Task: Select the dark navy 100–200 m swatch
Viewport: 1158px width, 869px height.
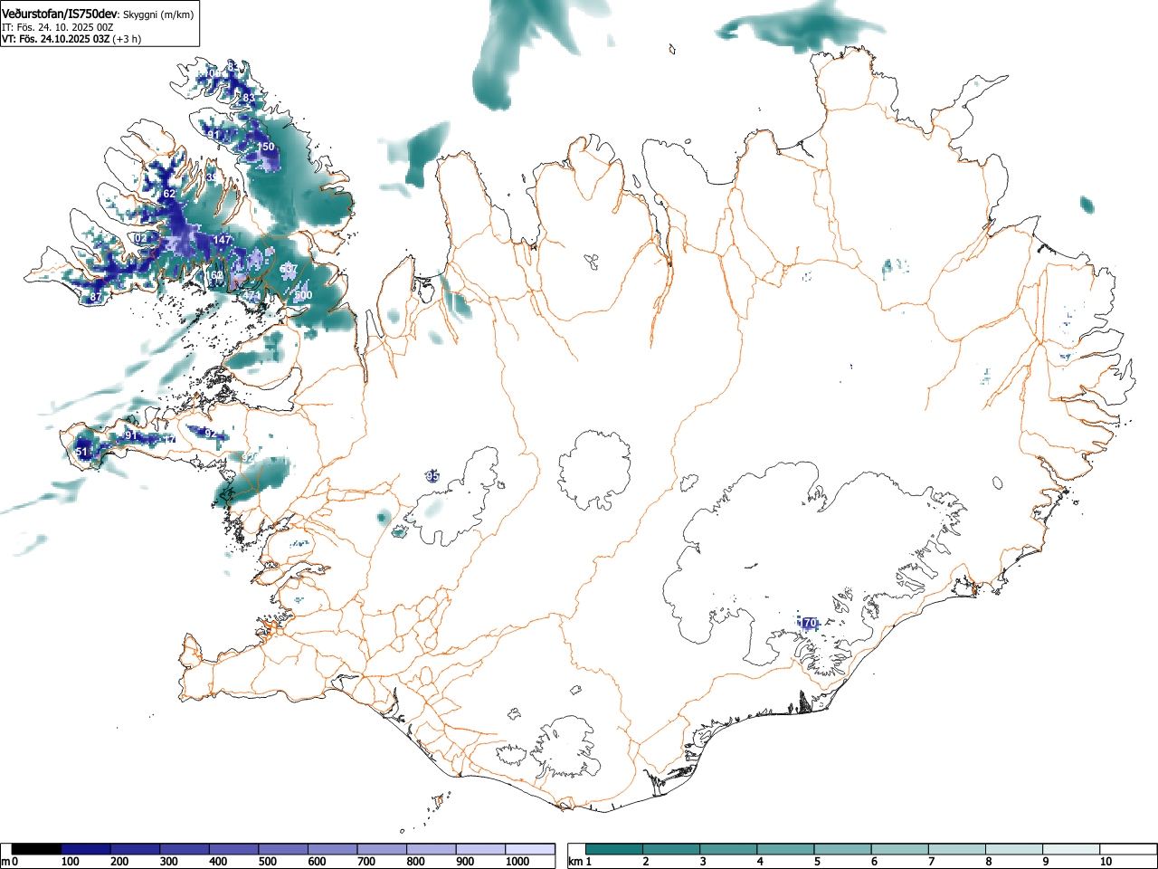Action: [86, 849]
